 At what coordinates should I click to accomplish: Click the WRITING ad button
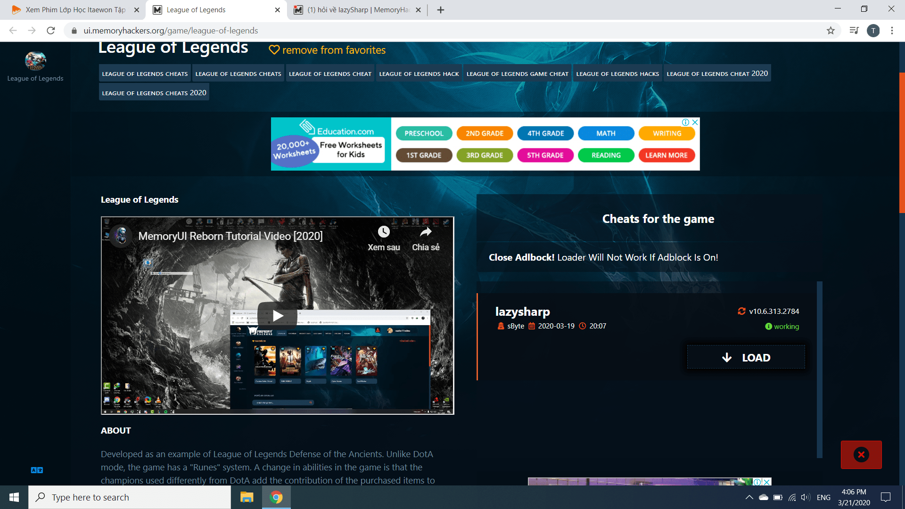(x=667, y=133)
